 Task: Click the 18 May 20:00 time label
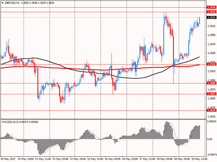(182, 159)
